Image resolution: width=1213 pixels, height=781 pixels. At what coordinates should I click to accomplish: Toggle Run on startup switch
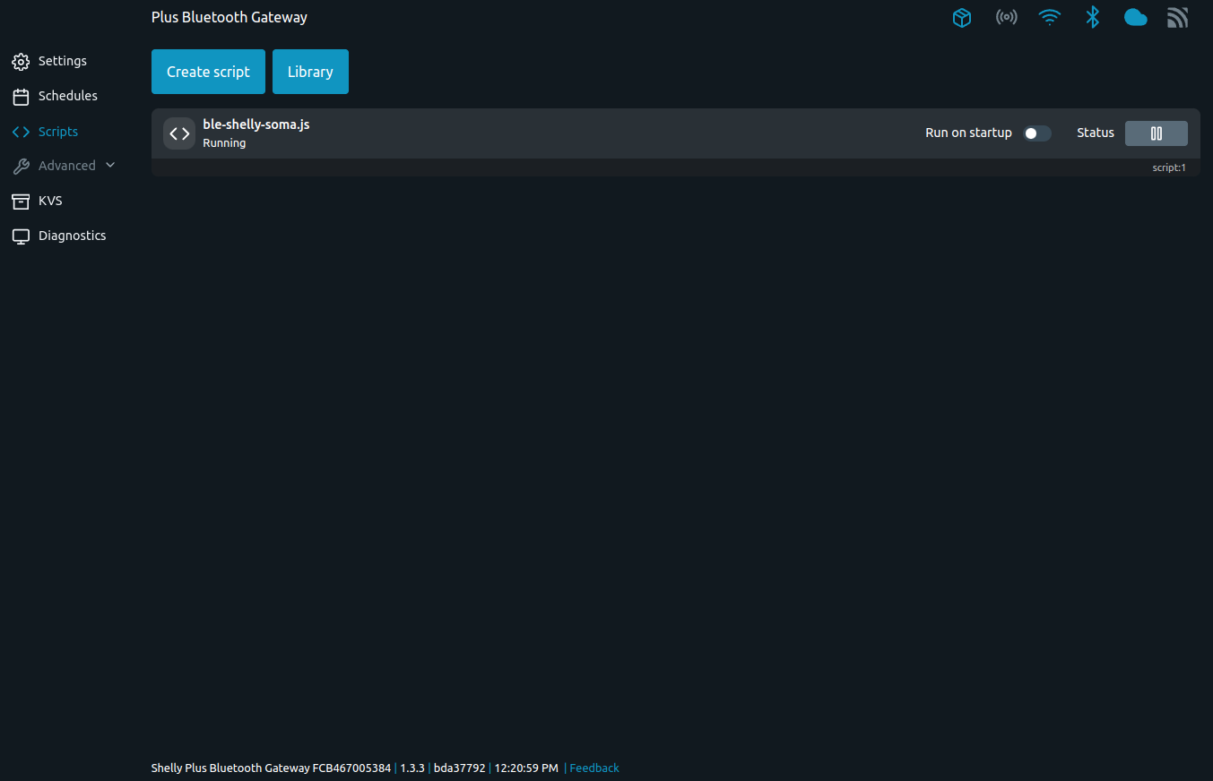[x=1037, y=133]
